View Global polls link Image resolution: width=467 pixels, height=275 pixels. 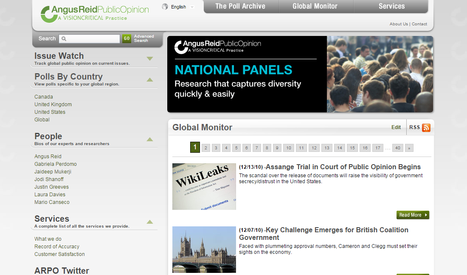tap(42, 120)
